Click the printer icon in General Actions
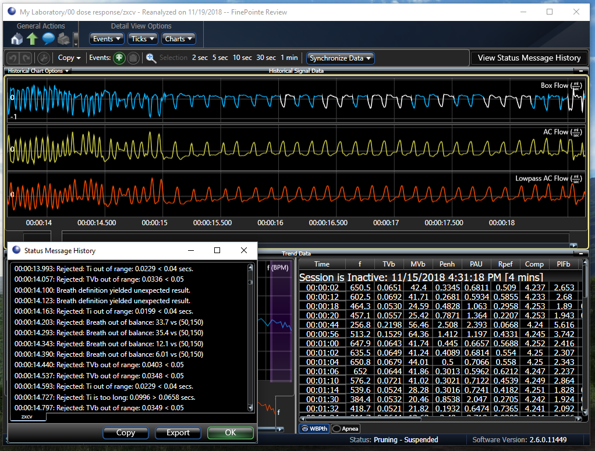 click(x=63, y=39)
